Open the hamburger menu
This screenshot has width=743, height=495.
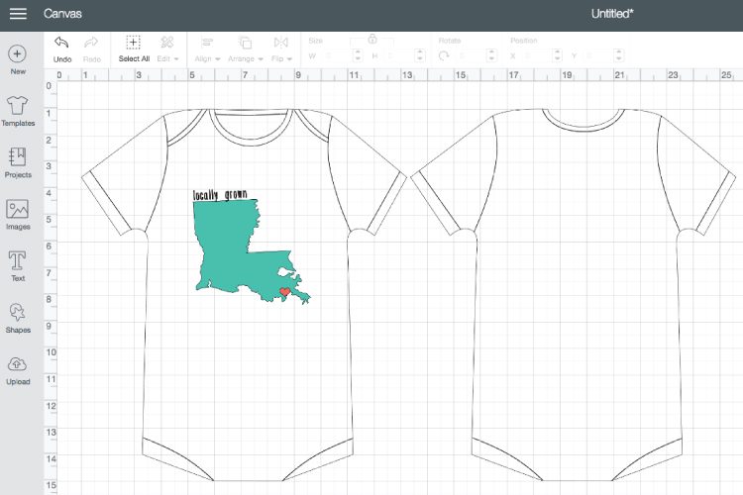(18, 13)
